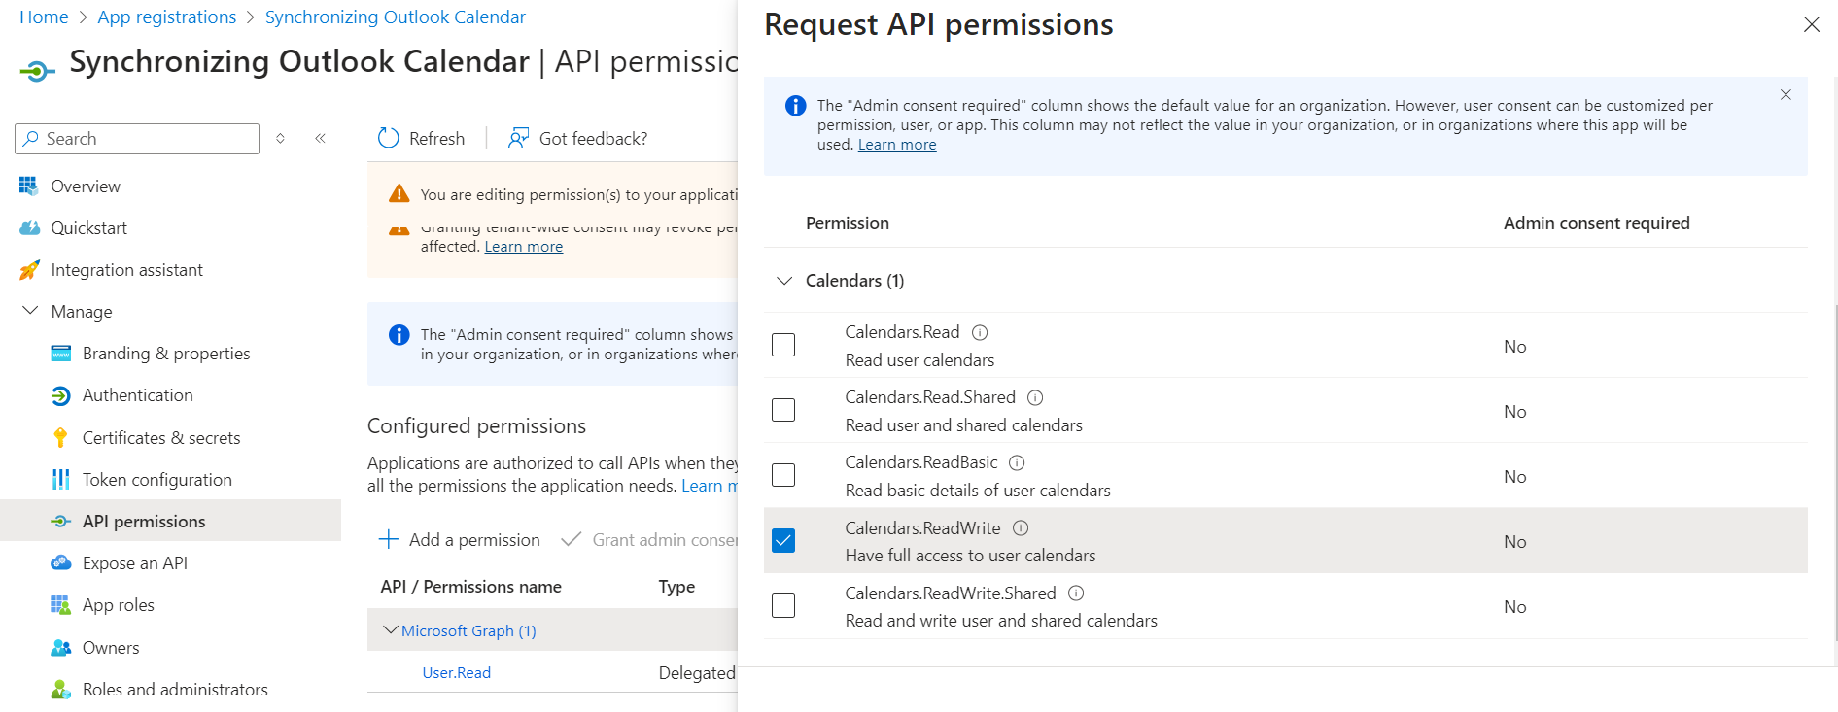Click Add a permission button
The height and width of the screenshot is (712, 1838).
(459, 540)
